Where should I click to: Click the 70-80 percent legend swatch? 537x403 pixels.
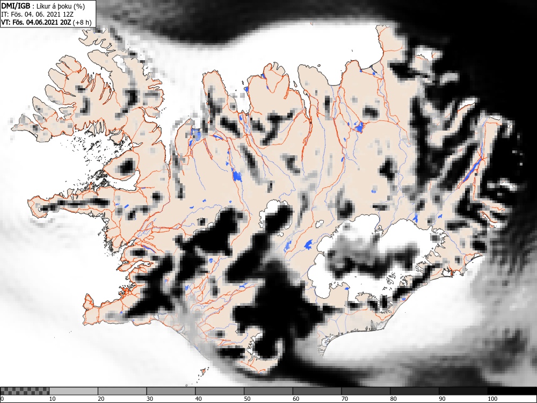point(366,391)
